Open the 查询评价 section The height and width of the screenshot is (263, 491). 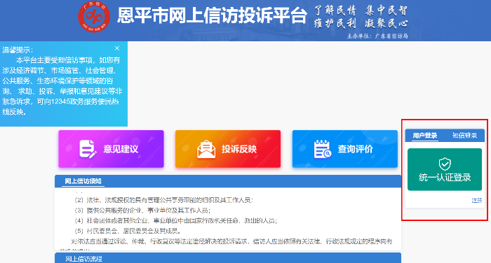345,149
